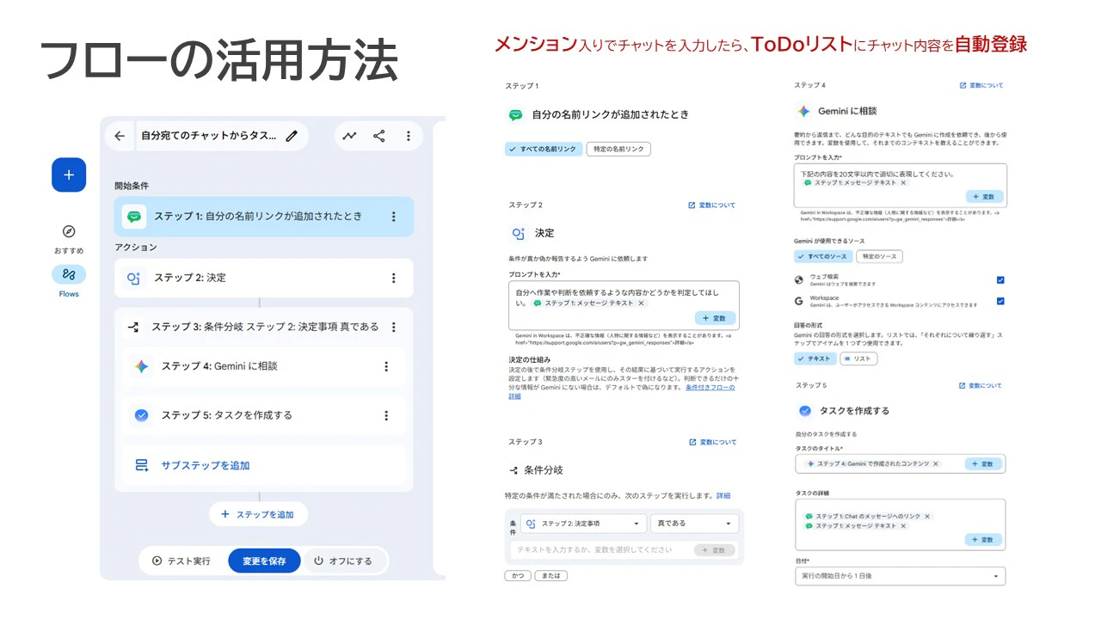Open the activity chart icon
The width and height of the screenshot is (1101, 619).
point(349,136)
